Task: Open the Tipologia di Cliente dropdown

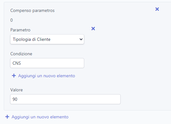Action: tap(47, 39)
